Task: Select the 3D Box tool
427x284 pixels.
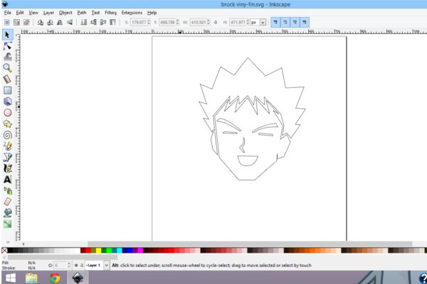Action: [x=7, y=102]
